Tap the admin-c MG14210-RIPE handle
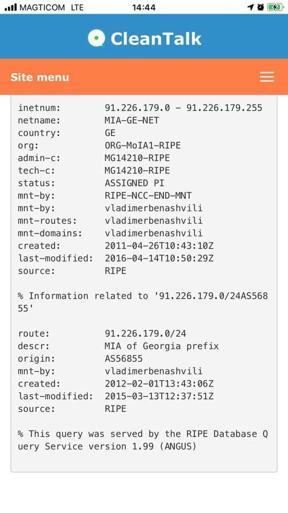This screenshot has height=513, width=288. (x=137, y=158)
